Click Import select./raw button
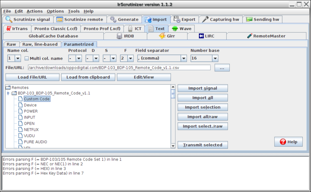Image resolution: width=311 pixels, height=192 pixels. click(x=203, y=126)
